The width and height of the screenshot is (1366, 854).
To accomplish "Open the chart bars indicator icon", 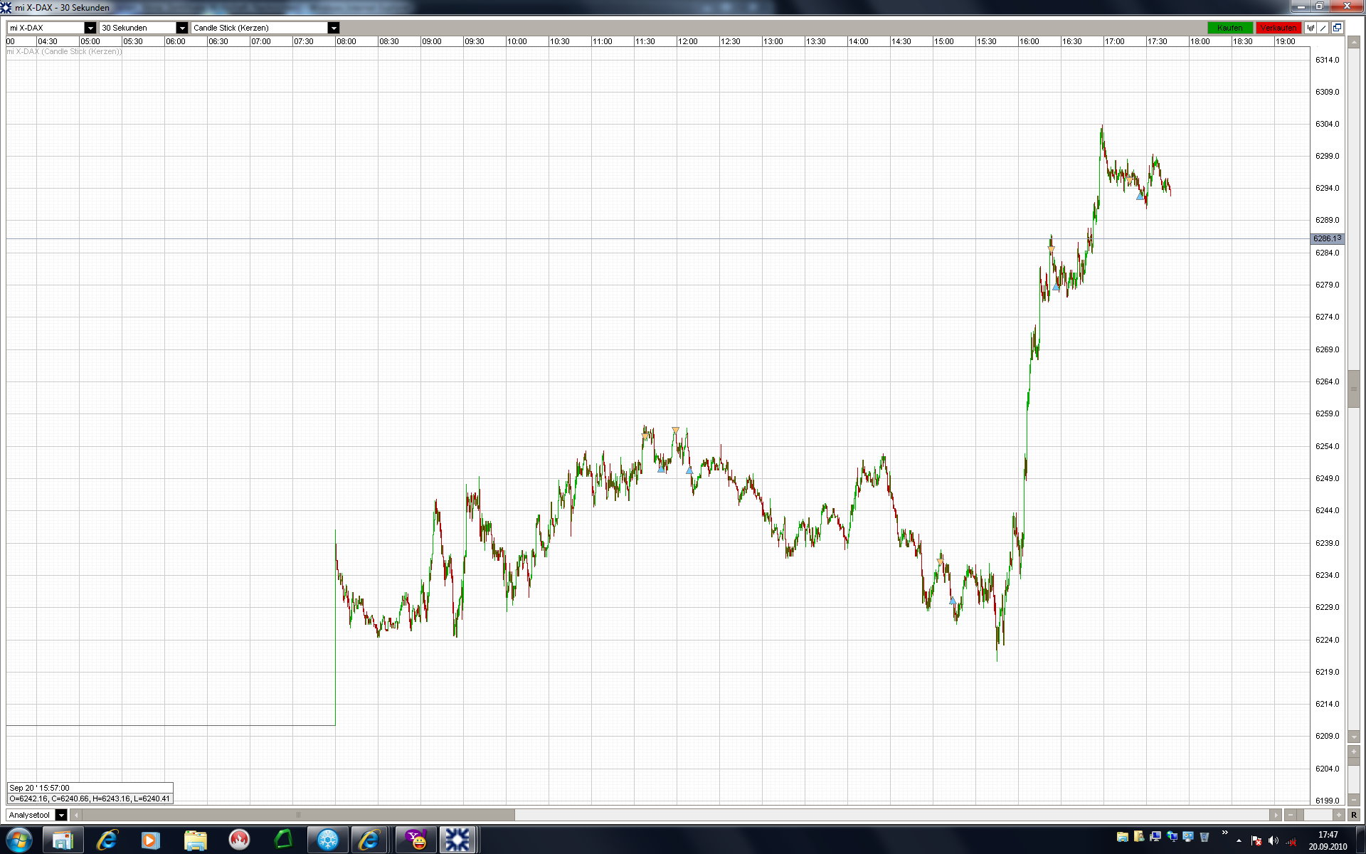I will tap(1311, 28).
